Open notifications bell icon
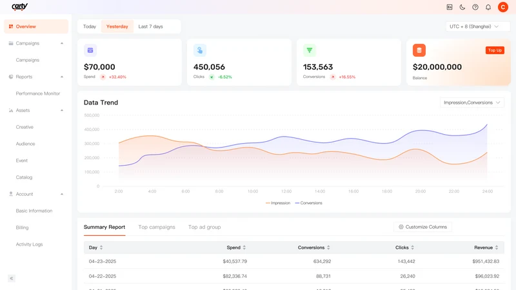This screenshot has width=516, height=290. [488, 7]
